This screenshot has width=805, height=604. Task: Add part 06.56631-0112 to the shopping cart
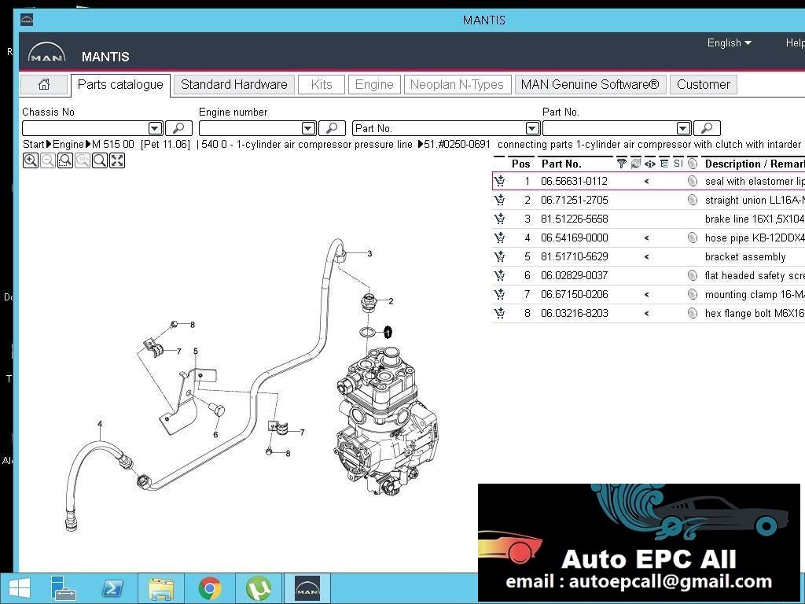tap(500, 181)
